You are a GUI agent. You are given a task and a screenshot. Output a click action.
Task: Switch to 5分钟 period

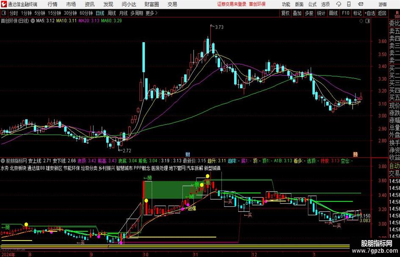pos(40,13)
